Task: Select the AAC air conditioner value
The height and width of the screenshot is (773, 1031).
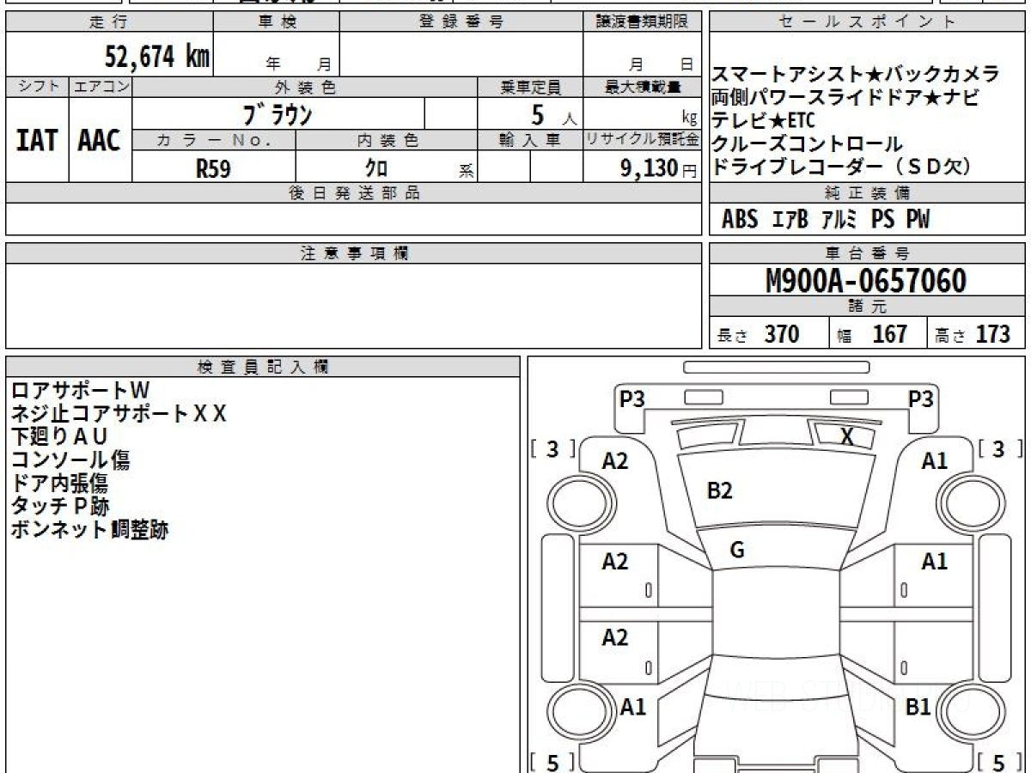Action: (x=100, y=141)
